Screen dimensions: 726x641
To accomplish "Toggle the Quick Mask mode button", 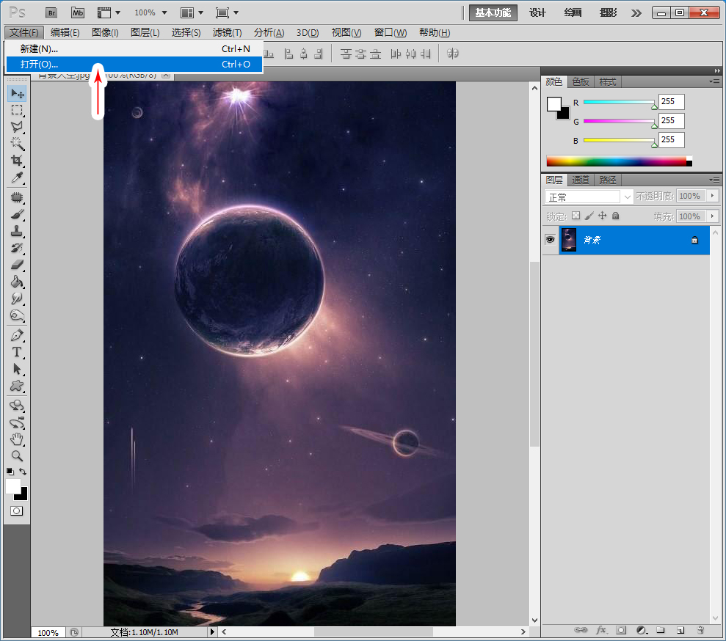I will [x=17, y=510].
